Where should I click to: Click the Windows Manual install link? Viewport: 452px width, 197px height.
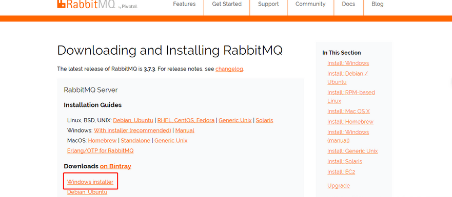pos(185,130)
